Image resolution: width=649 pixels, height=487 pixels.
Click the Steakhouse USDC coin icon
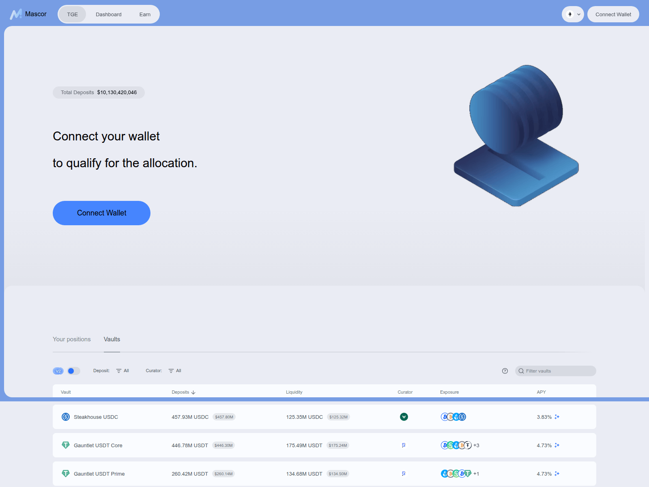tap(65, 417)
